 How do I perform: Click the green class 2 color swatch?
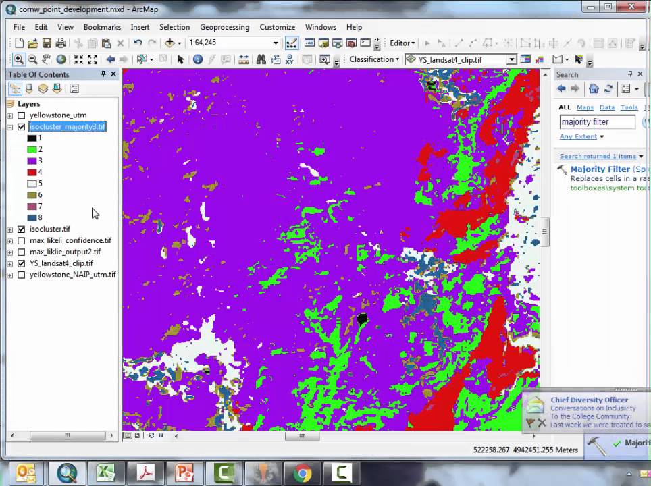[x=32, y=149]
